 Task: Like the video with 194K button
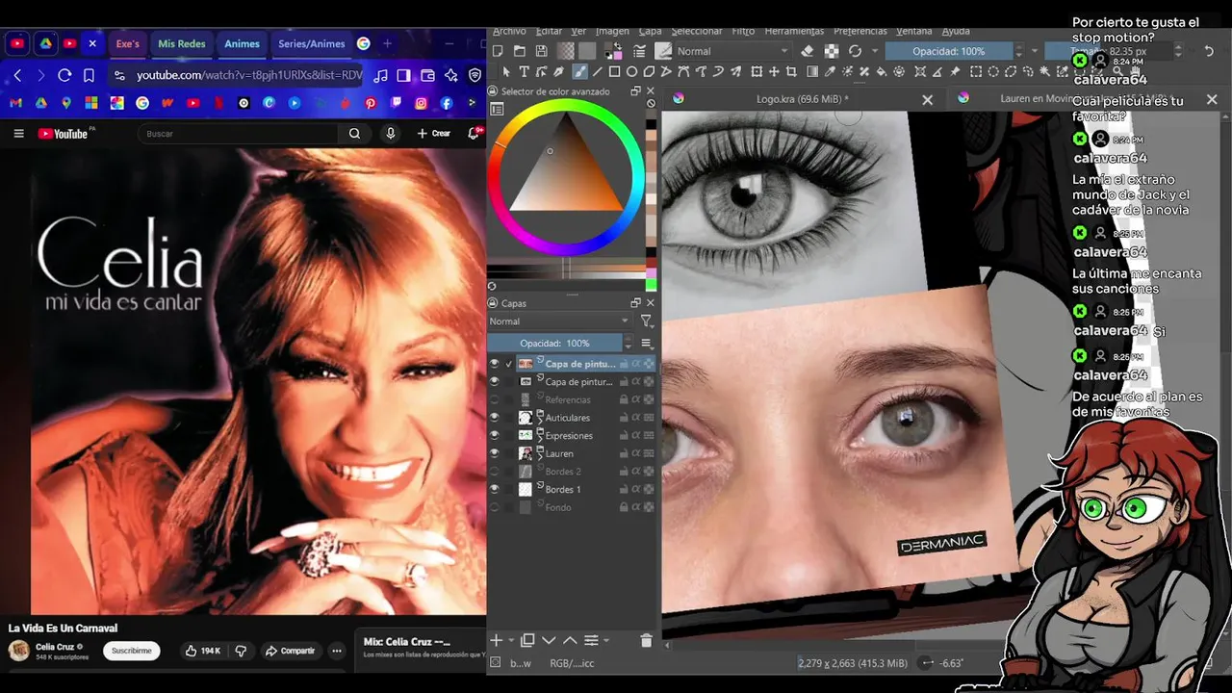203,651
